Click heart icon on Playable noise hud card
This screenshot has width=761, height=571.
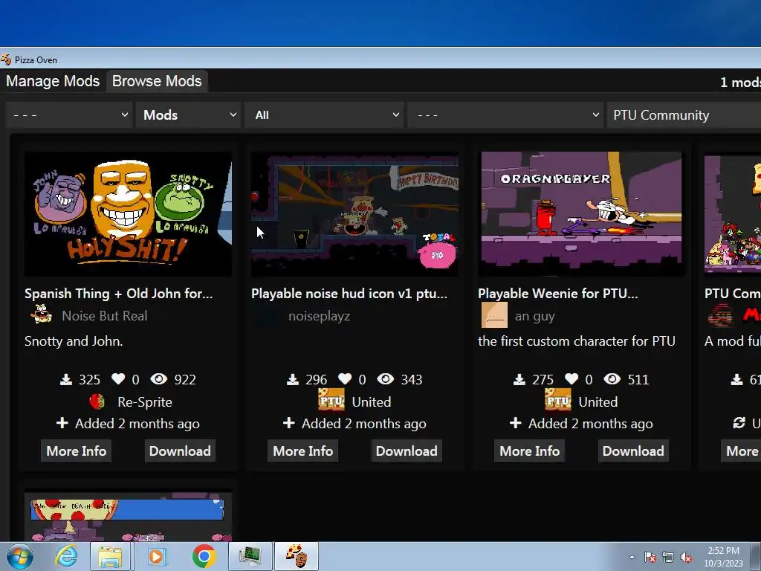(345, 378)
